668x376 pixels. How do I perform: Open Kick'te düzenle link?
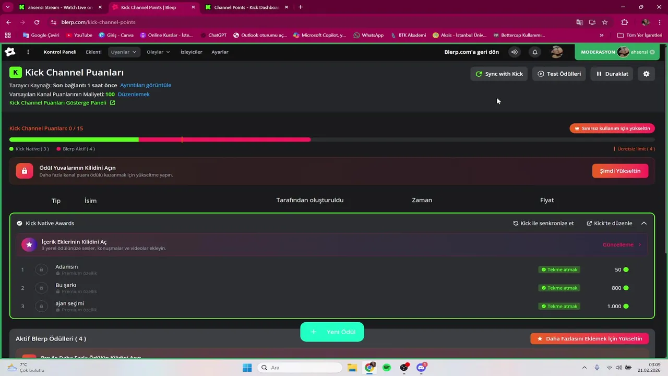pyautogui.click(x=609, y=223)
